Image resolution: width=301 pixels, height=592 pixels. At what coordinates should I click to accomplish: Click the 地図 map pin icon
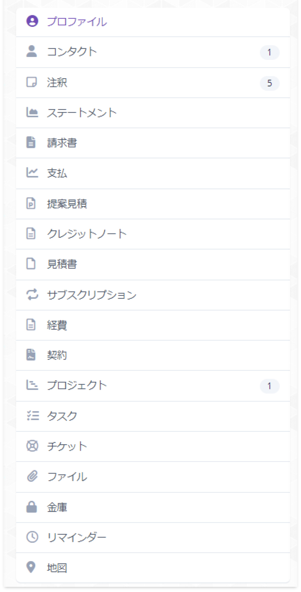[32, 567]
